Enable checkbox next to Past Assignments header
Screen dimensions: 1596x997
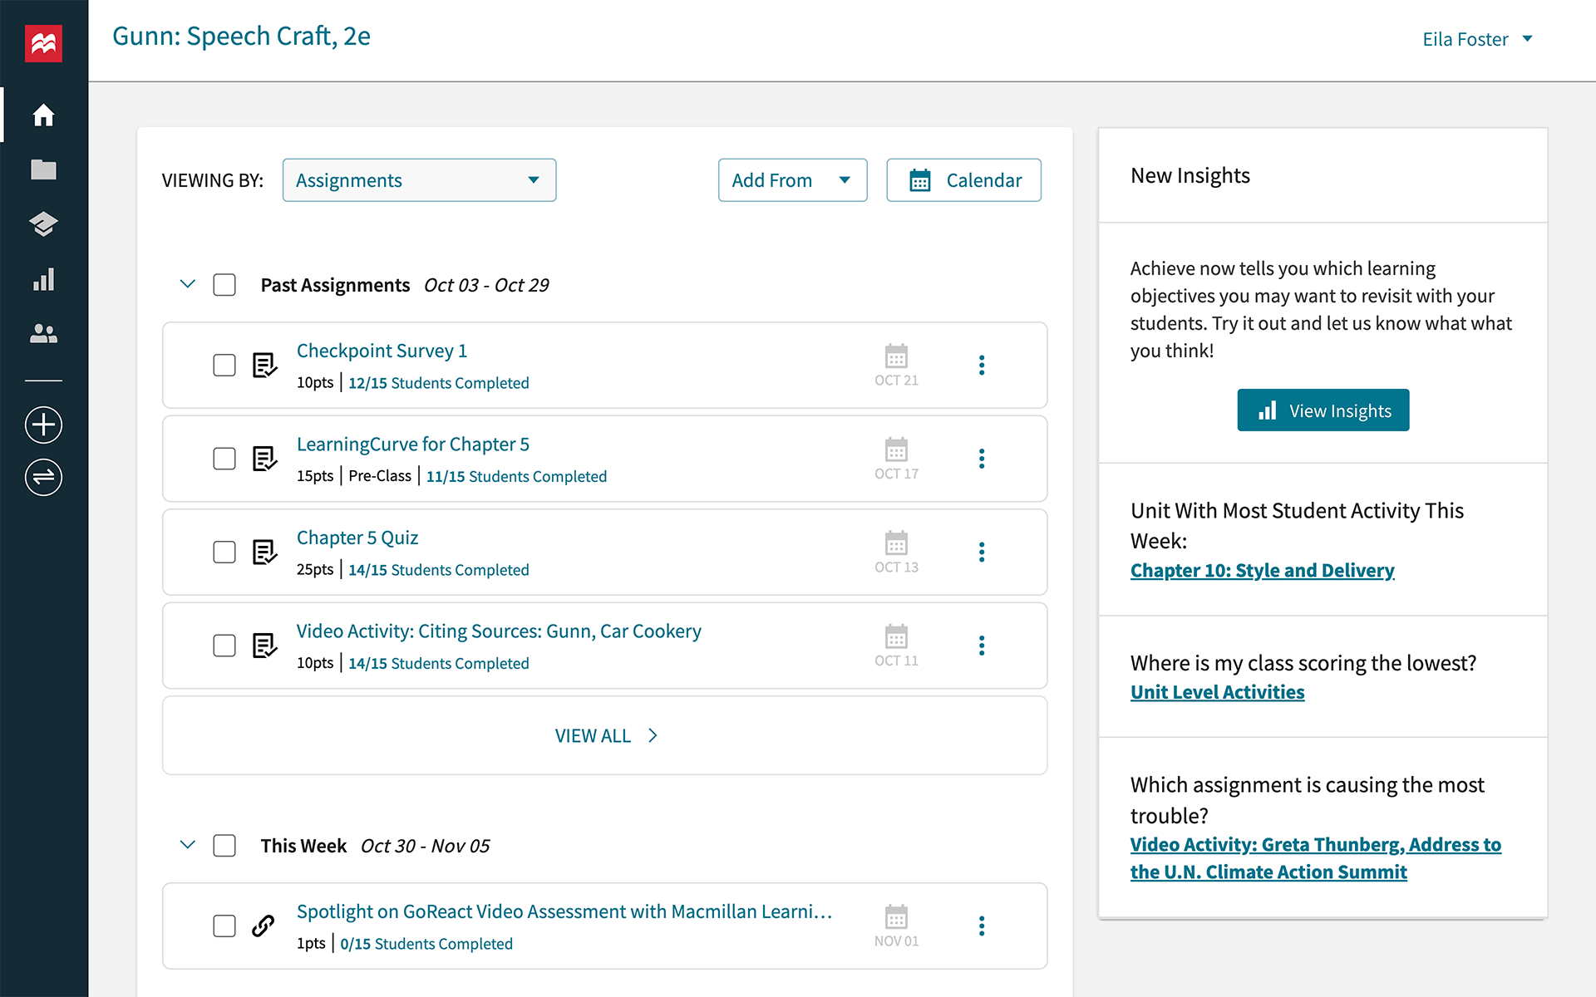tap(225, 283)
